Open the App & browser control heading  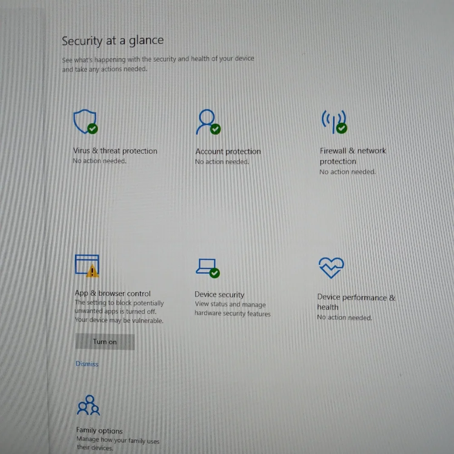pyautogui.click(x=113, y=293)
